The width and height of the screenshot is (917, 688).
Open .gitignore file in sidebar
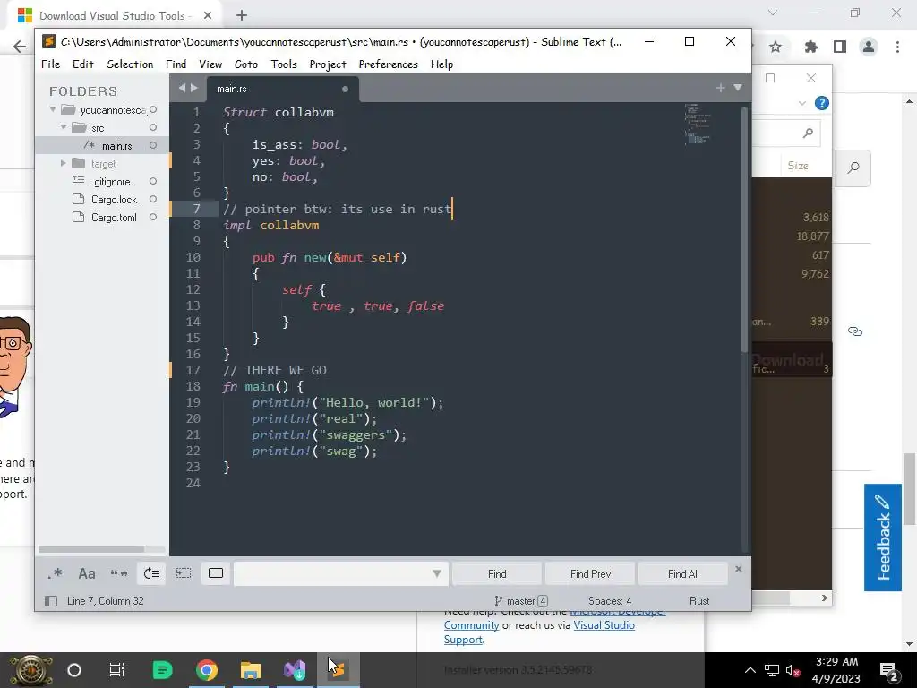click(x=110, y=182)
